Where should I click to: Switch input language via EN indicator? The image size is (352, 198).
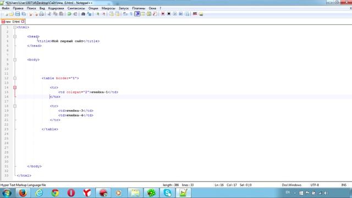click(x=288, y=193)
